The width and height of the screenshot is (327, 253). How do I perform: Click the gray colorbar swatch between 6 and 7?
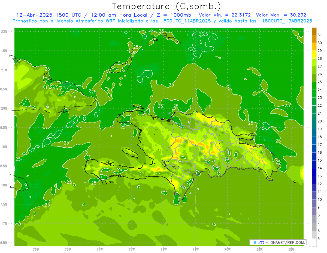[x=314, y=227]
